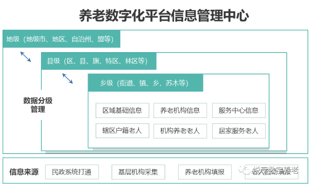Click the 信息来源 label
This screenshot has width=310, height=191.
[24, 172]
